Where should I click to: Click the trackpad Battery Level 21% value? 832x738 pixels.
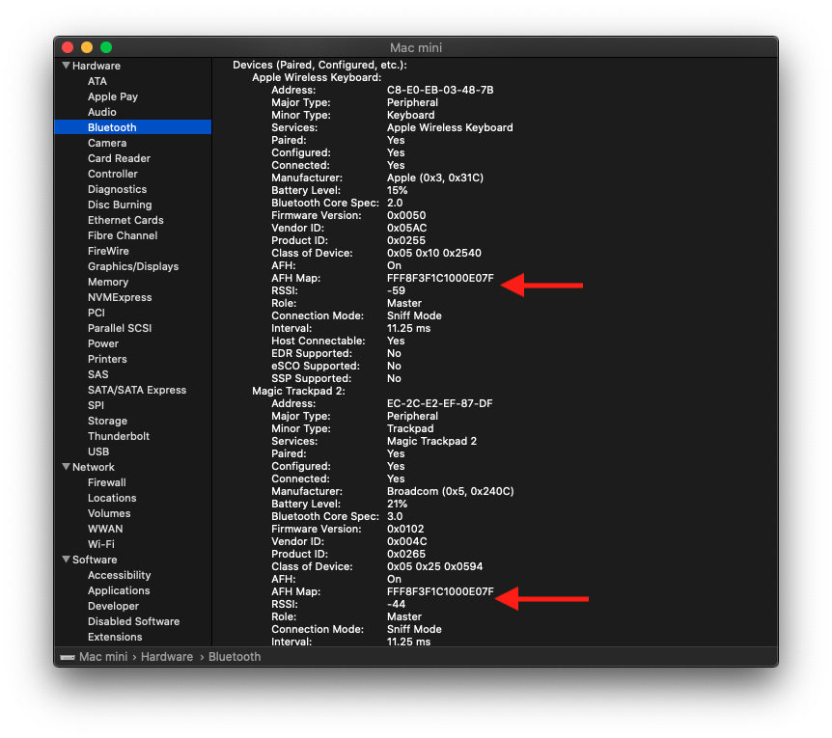point(398,504)
